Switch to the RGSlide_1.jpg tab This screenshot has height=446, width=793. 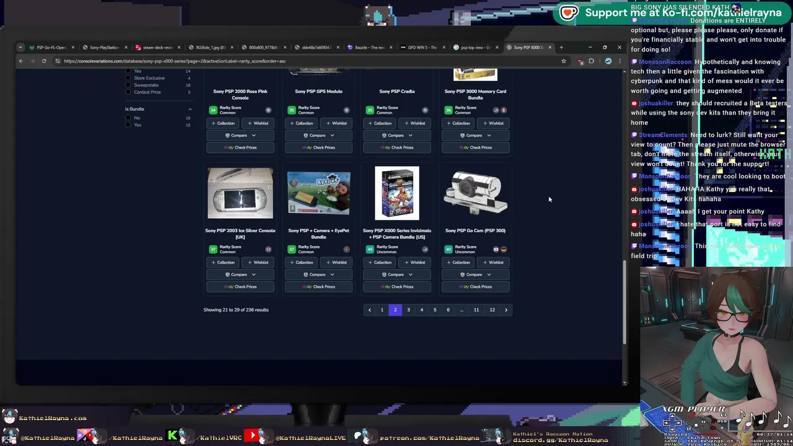209,47
